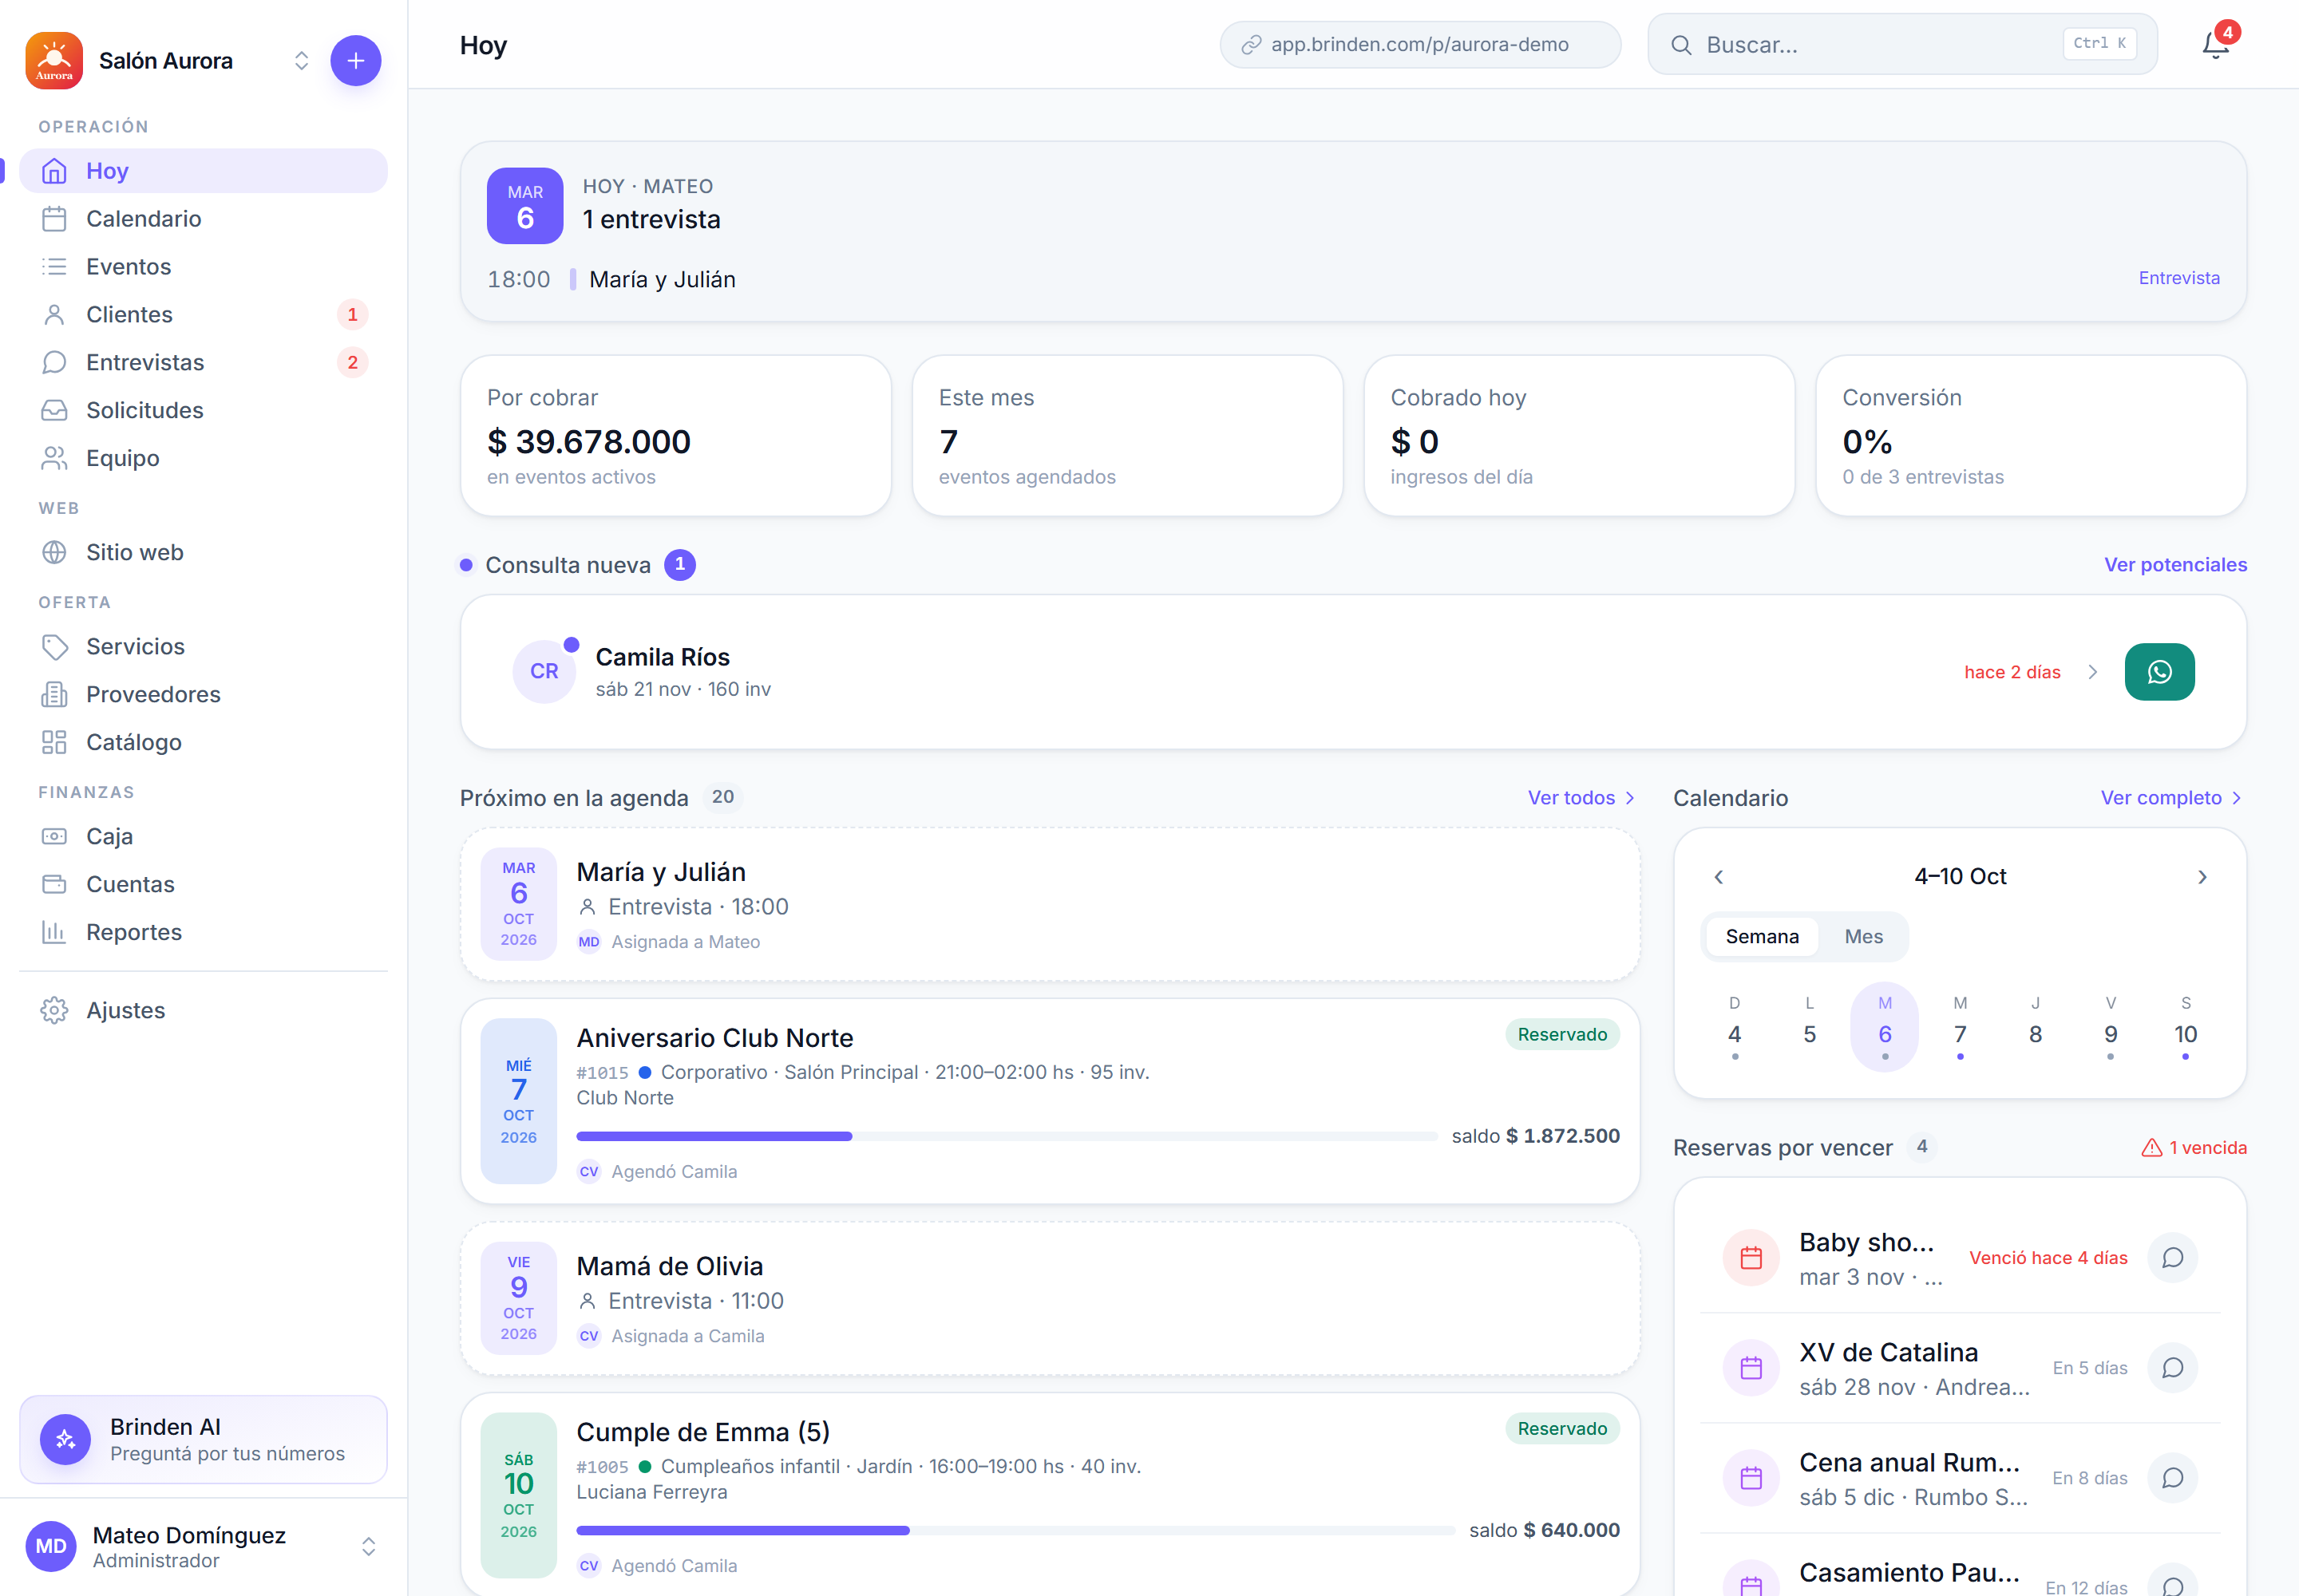Image resolution: width=2299 pixels, height=1596 pixels.
Task: Go to previous week in calendar
Action: coord(1719,877)
